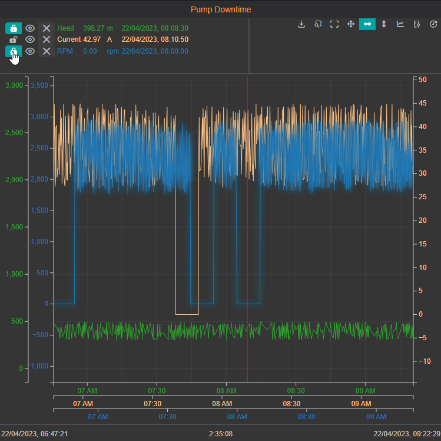The image size is (441, 441).
Task: Click the line chart style icon
Action: click(x=400, y=24)
